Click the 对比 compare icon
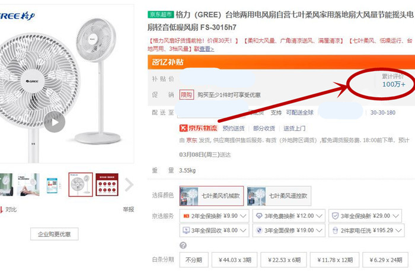415x271 pixels. 1,209
